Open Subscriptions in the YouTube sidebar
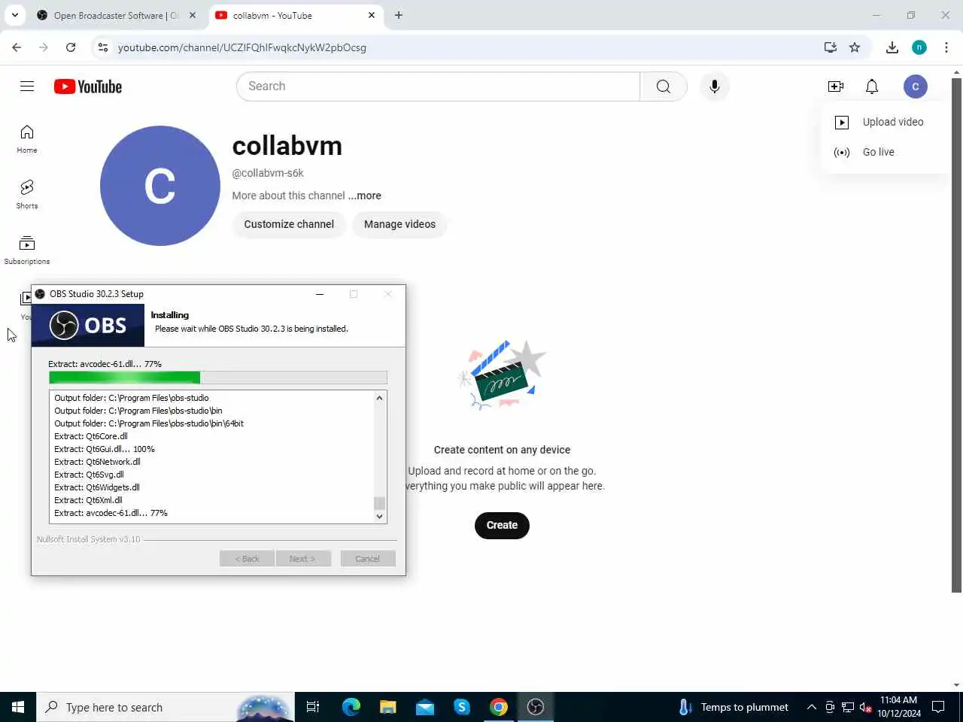 pyautogui.click(x=27, y=250)
